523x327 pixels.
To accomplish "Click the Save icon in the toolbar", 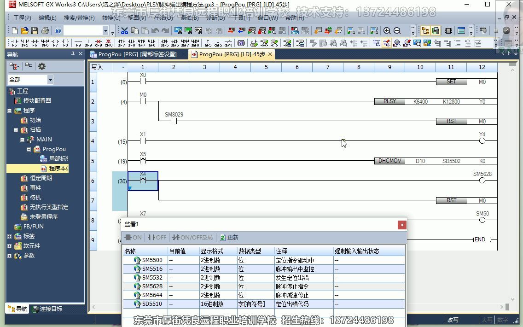I will point(35,30).
